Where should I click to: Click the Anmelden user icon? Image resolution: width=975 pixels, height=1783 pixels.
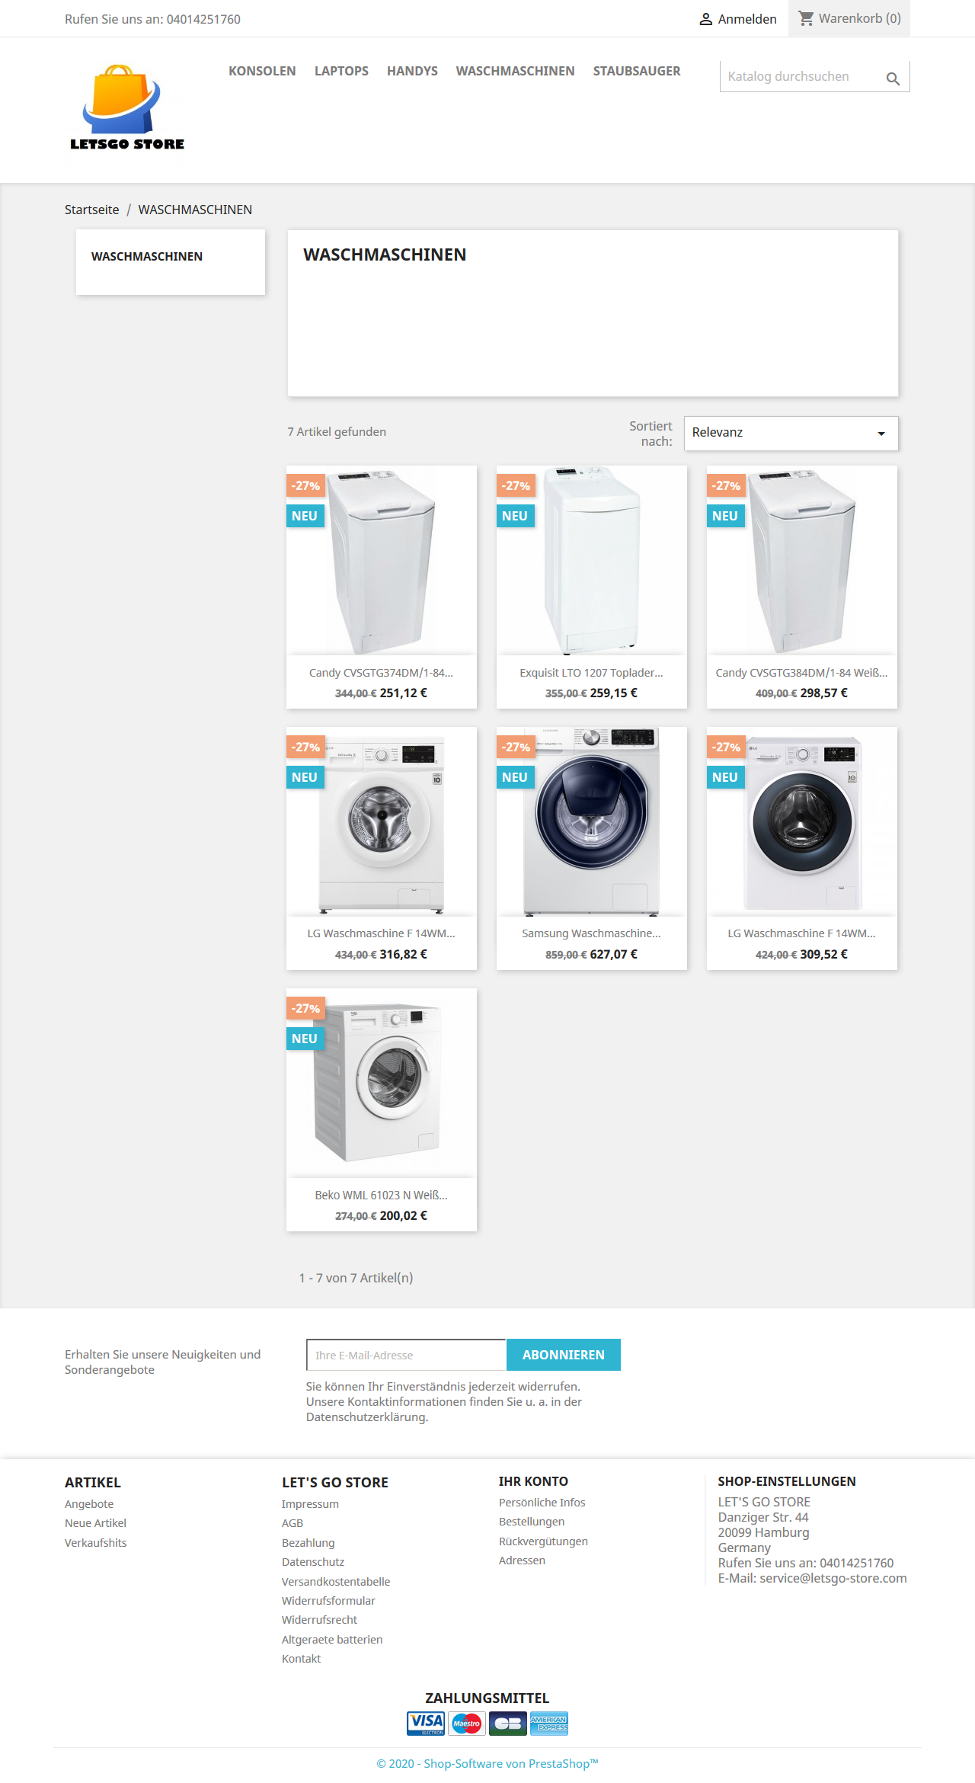(x=706, y=19)
